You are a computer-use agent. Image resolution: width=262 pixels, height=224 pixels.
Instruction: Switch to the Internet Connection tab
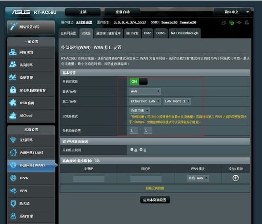68,33
